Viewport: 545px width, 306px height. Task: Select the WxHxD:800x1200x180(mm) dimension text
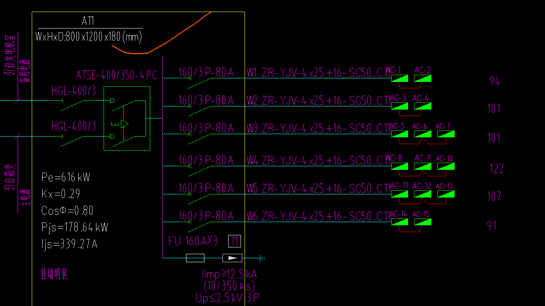(x=89, y=37)
